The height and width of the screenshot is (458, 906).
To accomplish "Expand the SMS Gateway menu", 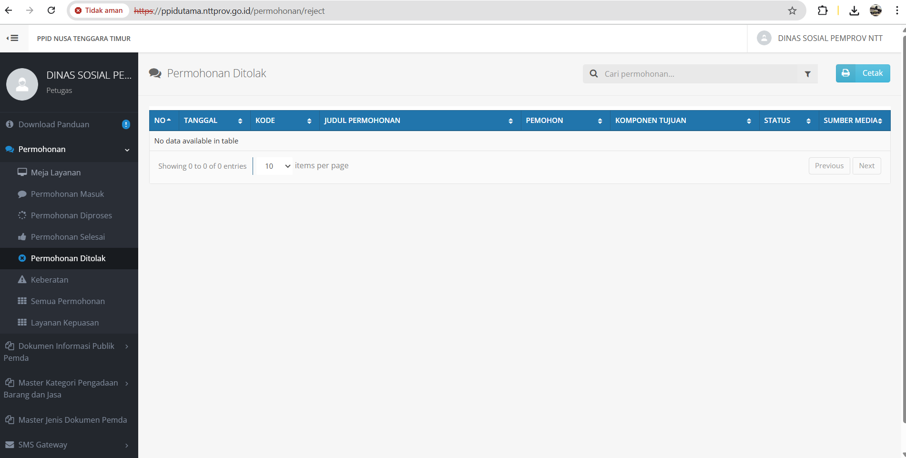I will point(67,445).
